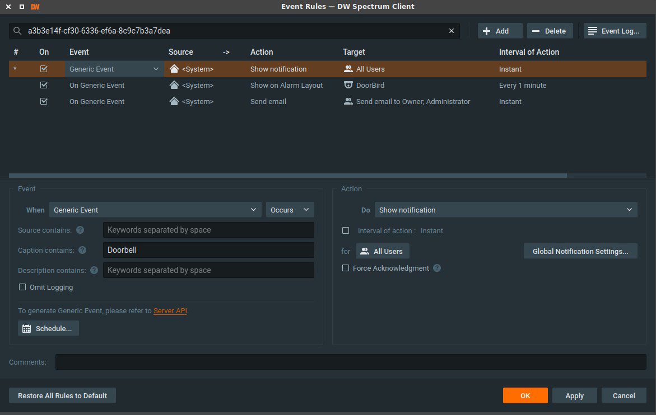Viewport: 656px width, 415px height.
Task: Apply the rule changes
Action: pyautogui.click(x=574, y=396)
